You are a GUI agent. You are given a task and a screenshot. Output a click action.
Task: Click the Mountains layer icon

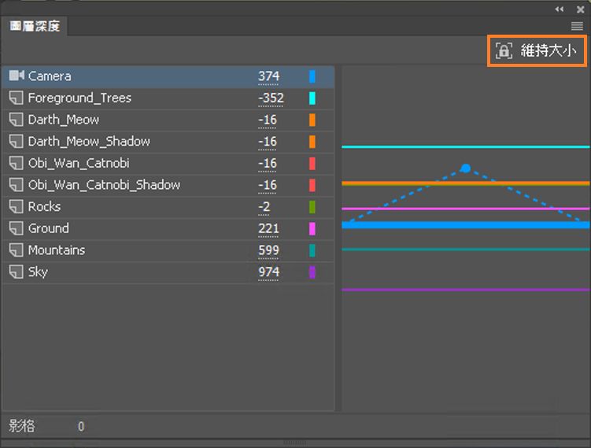pyautogui.click(x=16, y=250)
